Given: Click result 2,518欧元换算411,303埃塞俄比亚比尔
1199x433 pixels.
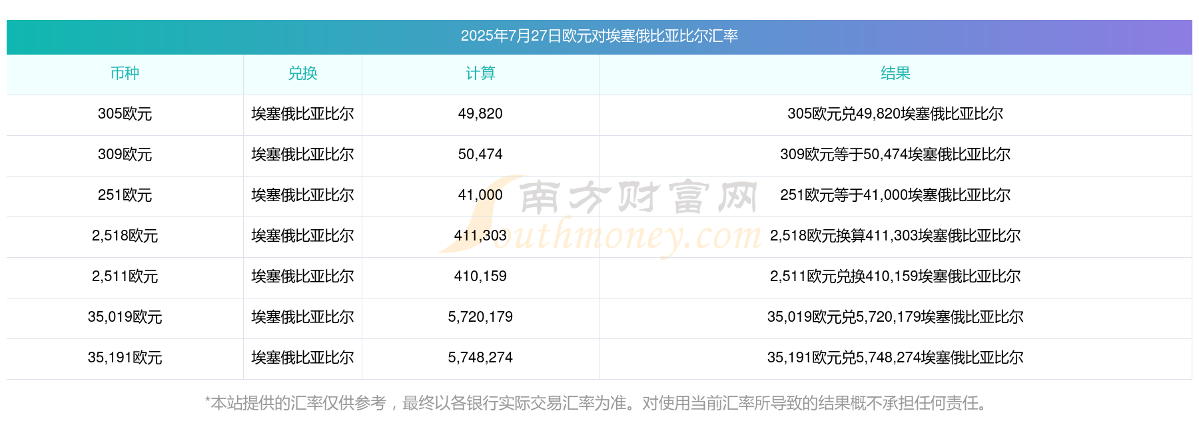Looking at the screenshot, I should [x=895, y=236].
